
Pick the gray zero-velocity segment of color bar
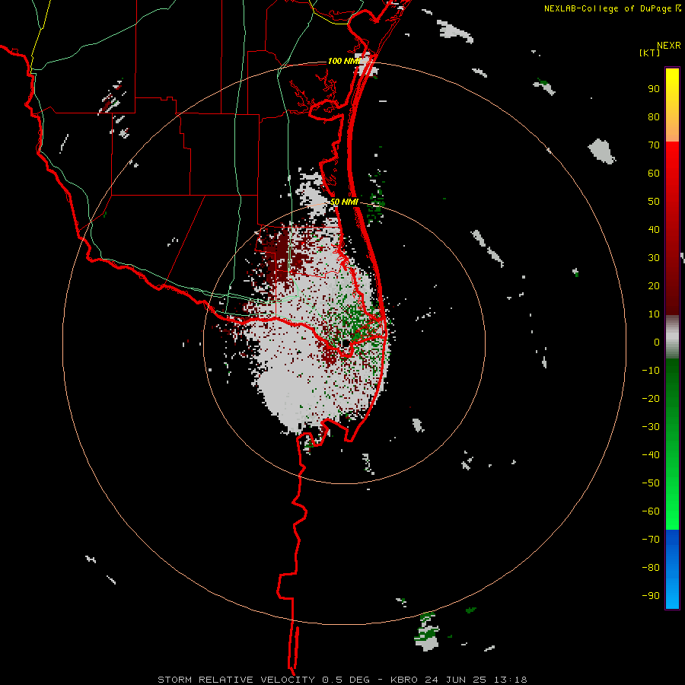coord(672,337)
